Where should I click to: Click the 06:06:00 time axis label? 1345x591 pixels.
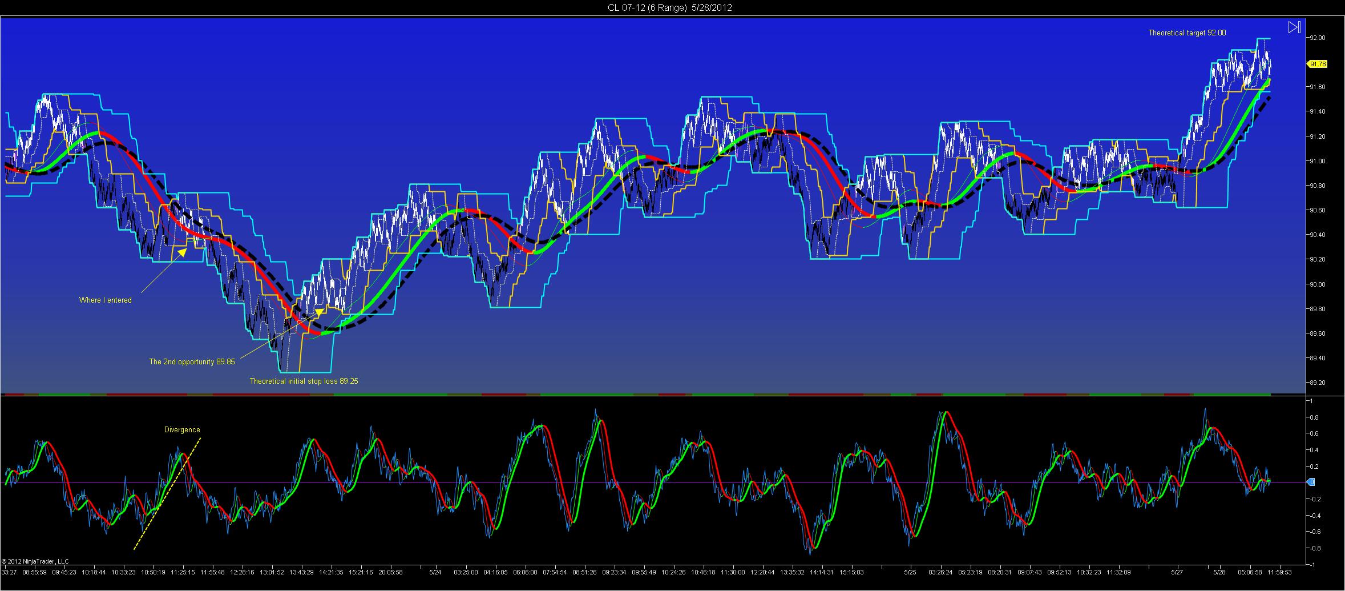coord(525,572)
